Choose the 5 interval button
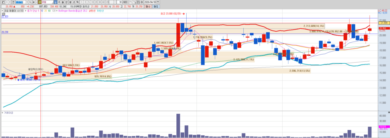Viewport: 390px width, 138px height. [89, 2]
